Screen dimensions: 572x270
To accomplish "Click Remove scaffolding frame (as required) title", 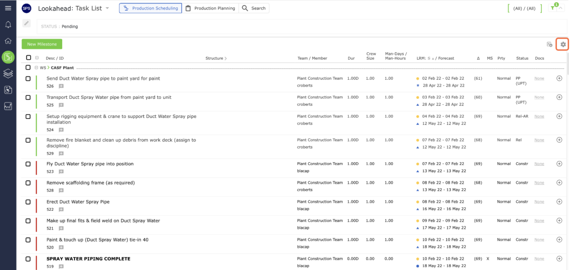I will tap(90, 183).
